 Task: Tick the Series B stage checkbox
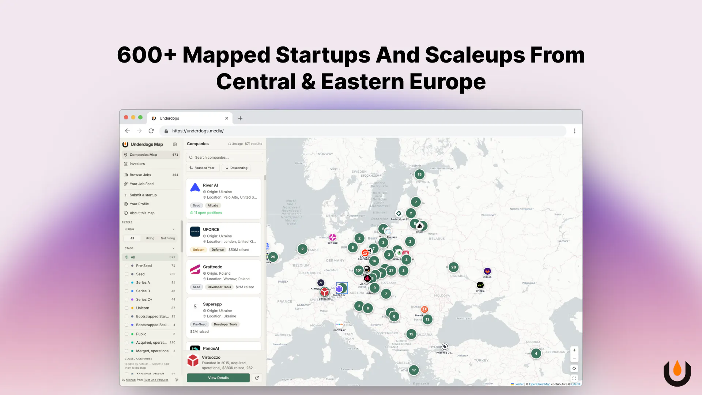pos(127,291)
